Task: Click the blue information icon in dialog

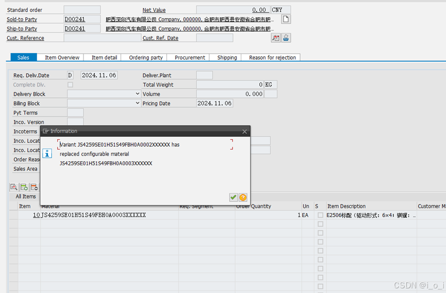Action: tap(47, 153)
